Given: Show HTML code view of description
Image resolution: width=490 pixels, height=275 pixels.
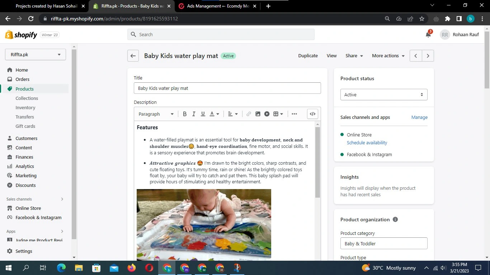Looking at the screenshot, I should click(313, 114).
